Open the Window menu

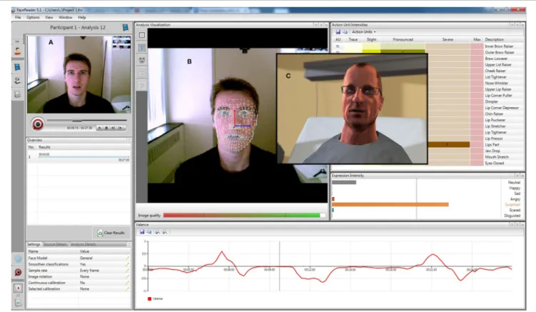[x=65, y=17]
